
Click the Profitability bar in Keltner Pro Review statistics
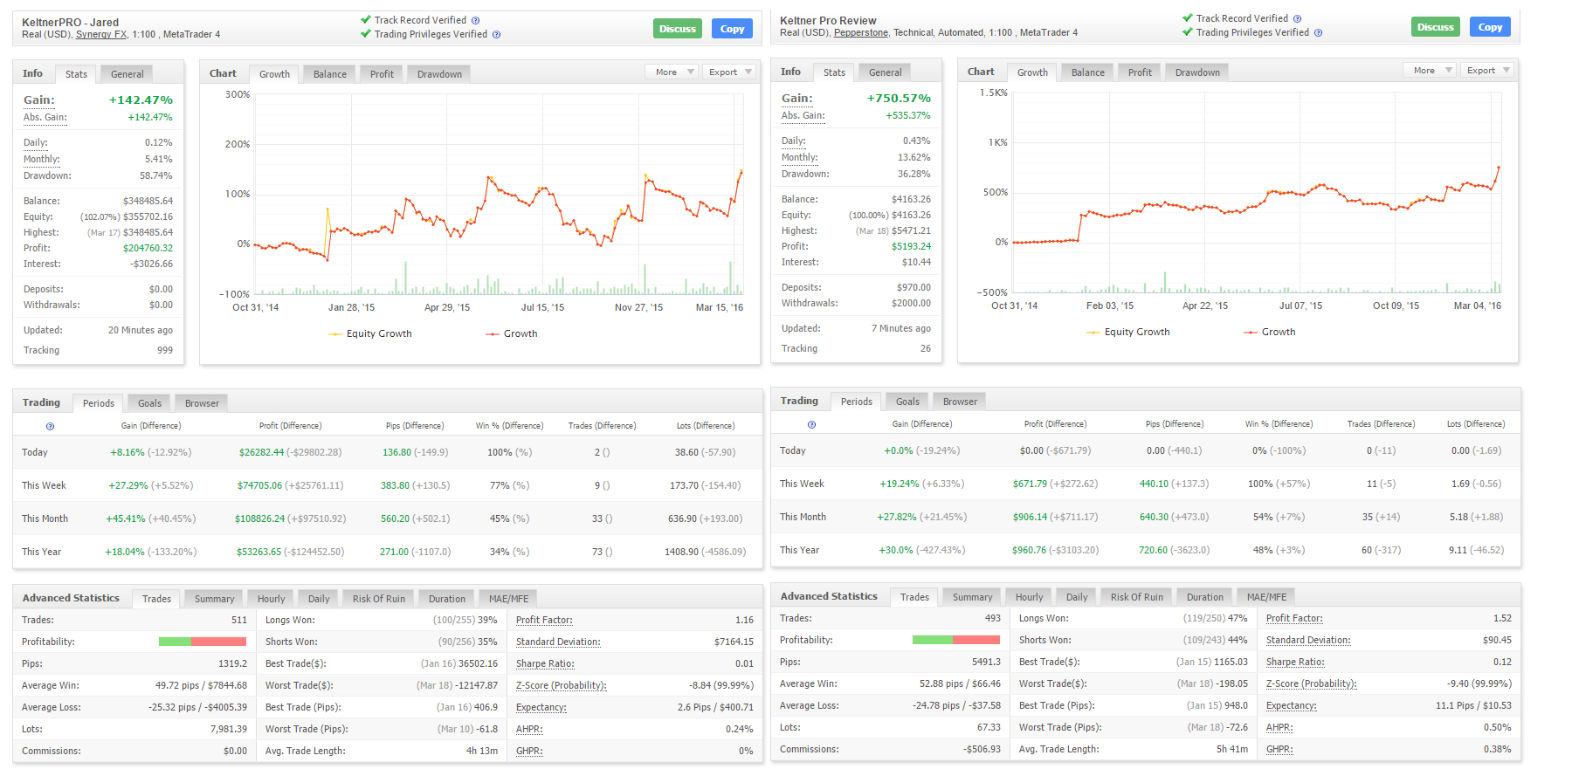coord(955,640)
